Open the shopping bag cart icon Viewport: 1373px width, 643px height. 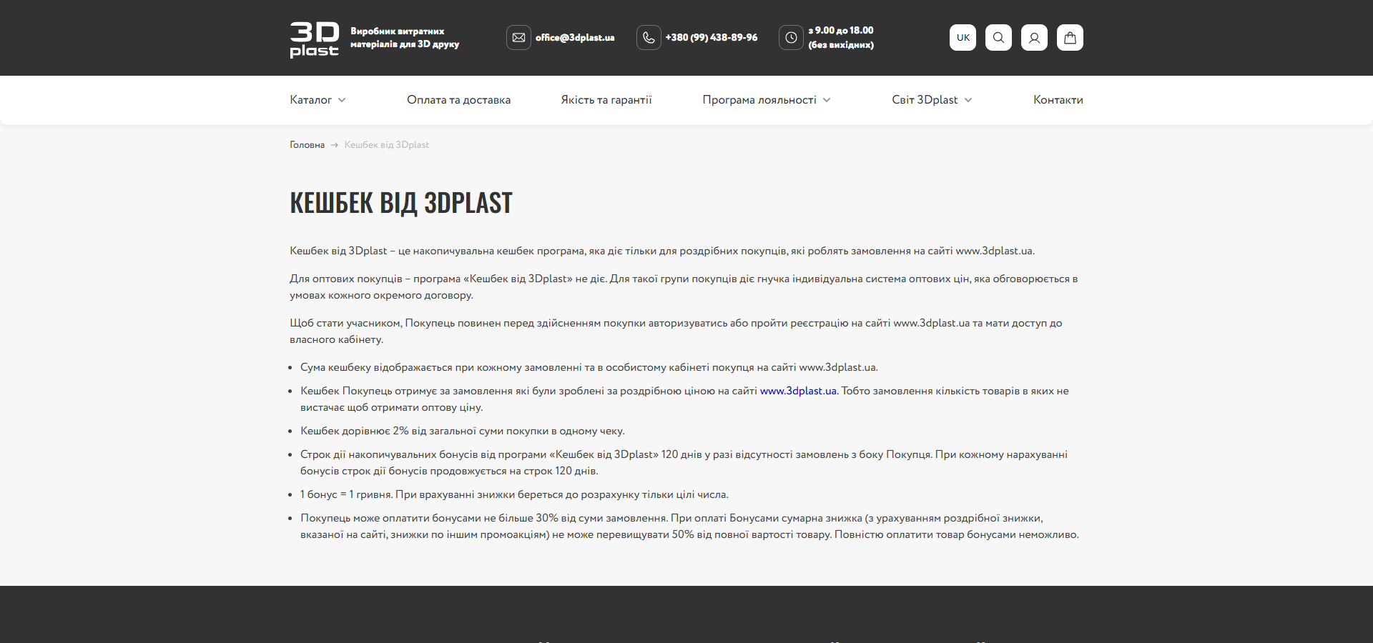pos(1070,38)
